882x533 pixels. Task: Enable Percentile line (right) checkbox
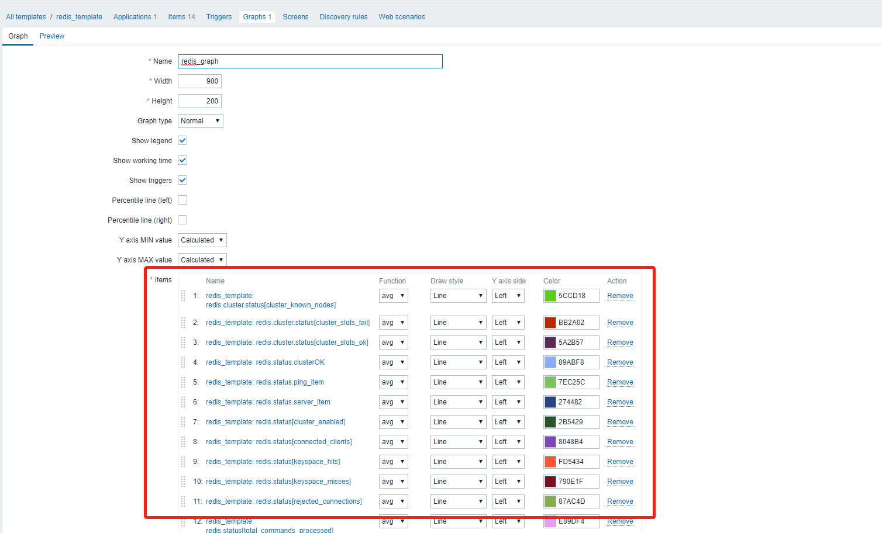point(182,220)
